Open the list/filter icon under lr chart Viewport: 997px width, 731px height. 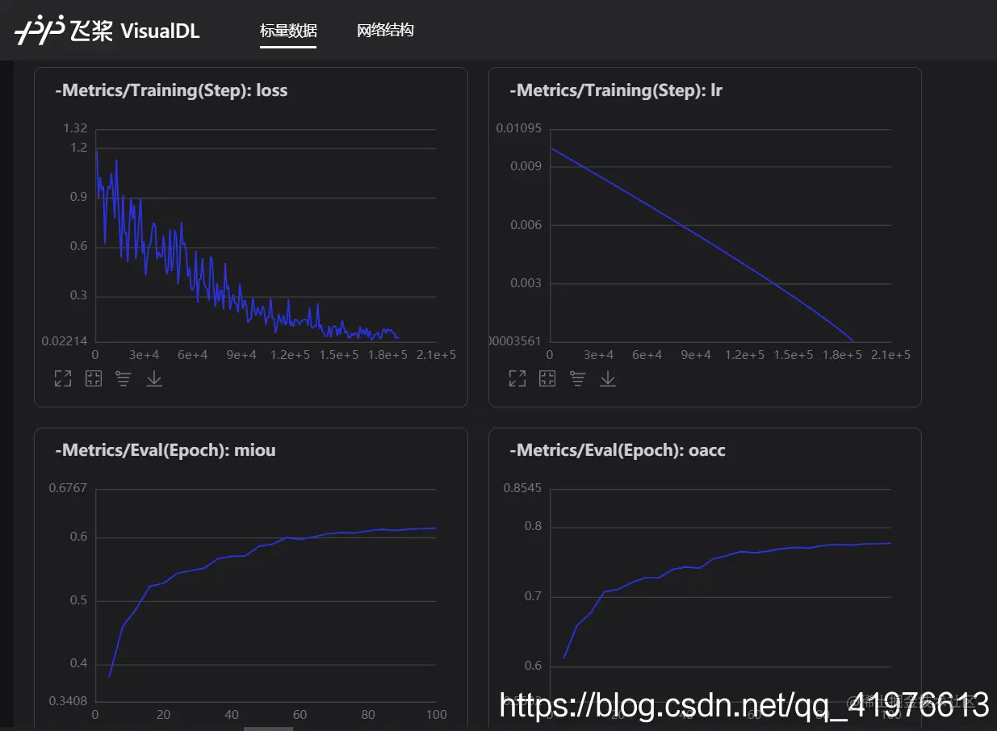point(578,378)
